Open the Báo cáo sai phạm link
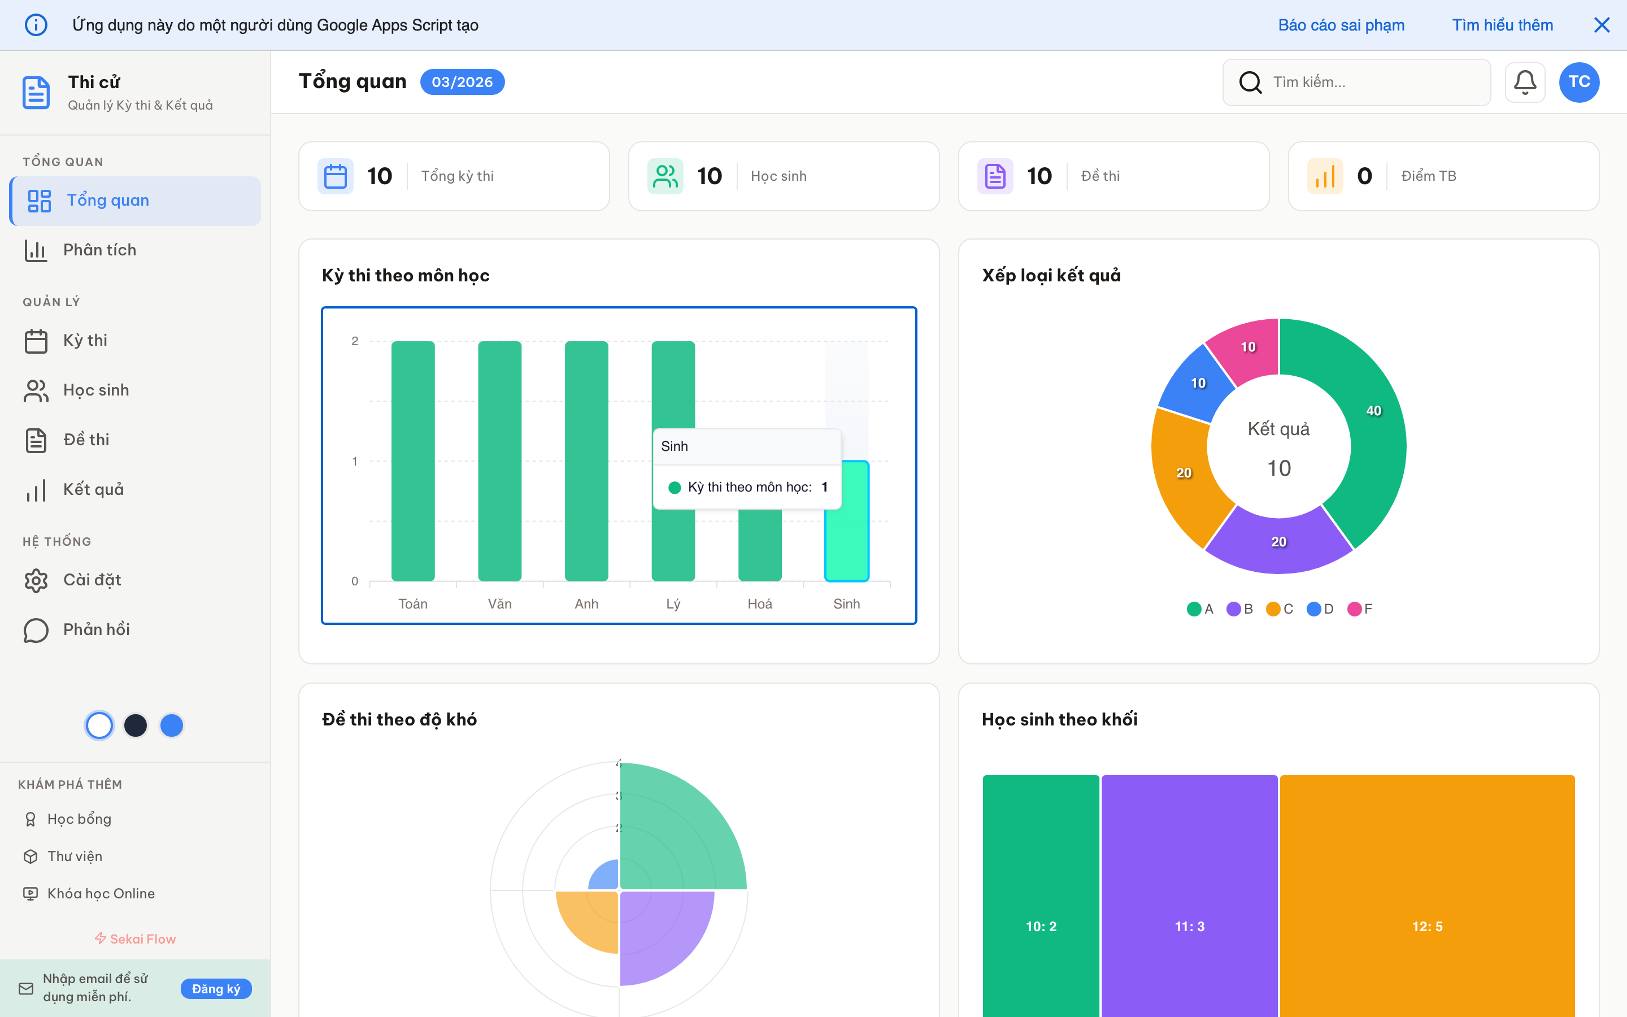Image resolution: width=1627 pixels, height=1017 pixels. point(1341,25)
